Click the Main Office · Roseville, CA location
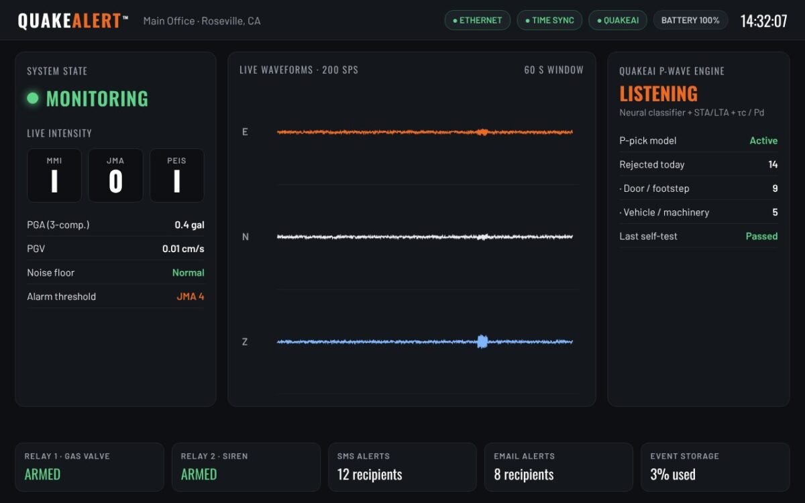 click(202, 21)
